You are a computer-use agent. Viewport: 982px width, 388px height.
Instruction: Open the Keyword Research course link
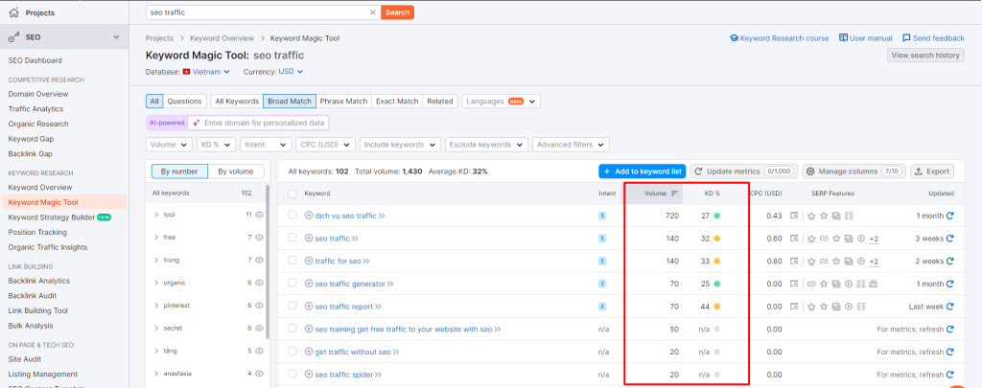point(779,38)
